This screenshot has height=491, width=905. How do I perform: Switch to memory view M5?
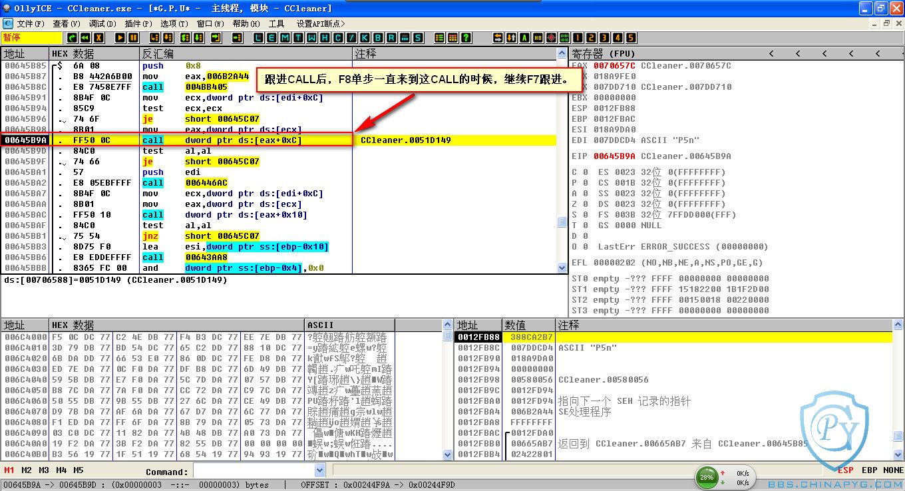(79, 470)
